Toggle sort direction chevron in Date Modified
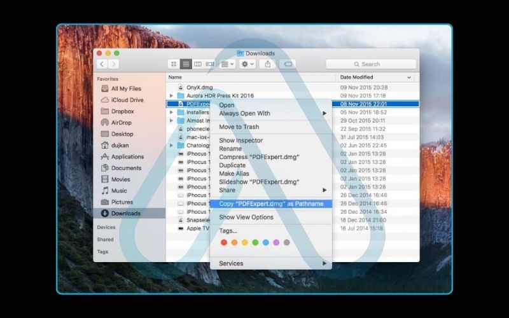This screenshot has width=509, height=318. point(408,78)
